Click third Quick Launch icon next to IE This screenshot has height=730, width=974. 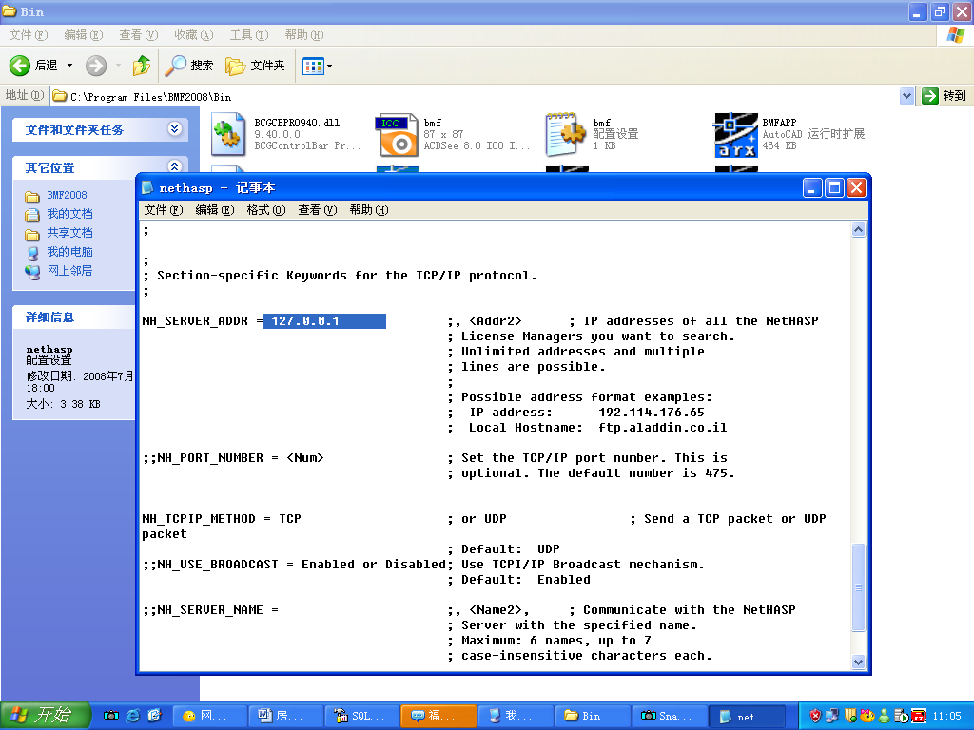pos(155,716)
